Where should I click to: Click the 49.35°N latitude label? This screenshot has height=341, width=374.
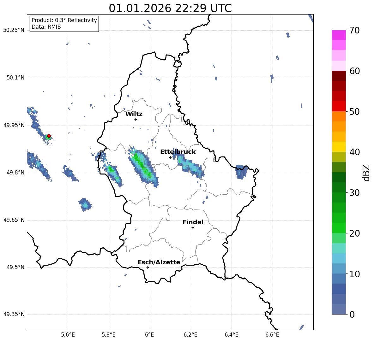pos(14,314)
